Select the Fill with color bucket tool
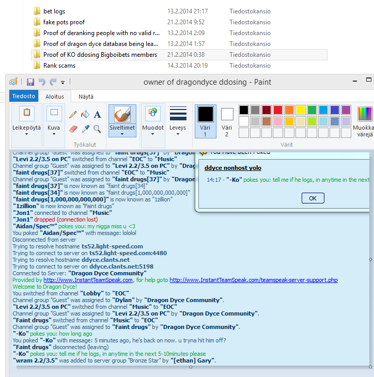This screenshot has height=377, width=374. tap(85, 115)
